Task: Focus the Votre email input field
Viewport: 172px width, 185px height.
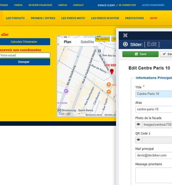Action: (x=25, y=55)
